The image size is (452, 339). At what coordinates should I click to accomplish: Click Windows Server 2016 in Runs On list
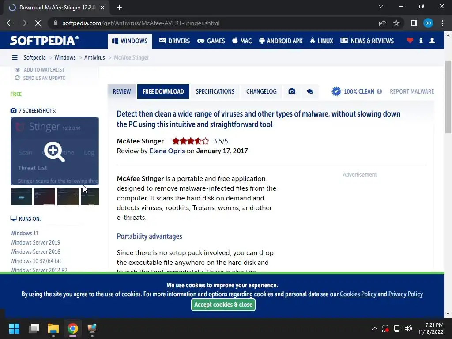coord(35,252)
